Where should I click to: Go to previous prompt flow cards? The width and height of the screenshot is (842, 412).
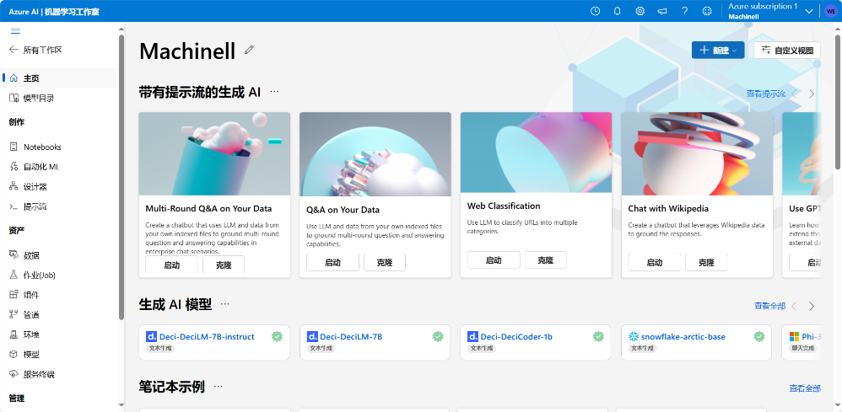(x=795, y=94)
